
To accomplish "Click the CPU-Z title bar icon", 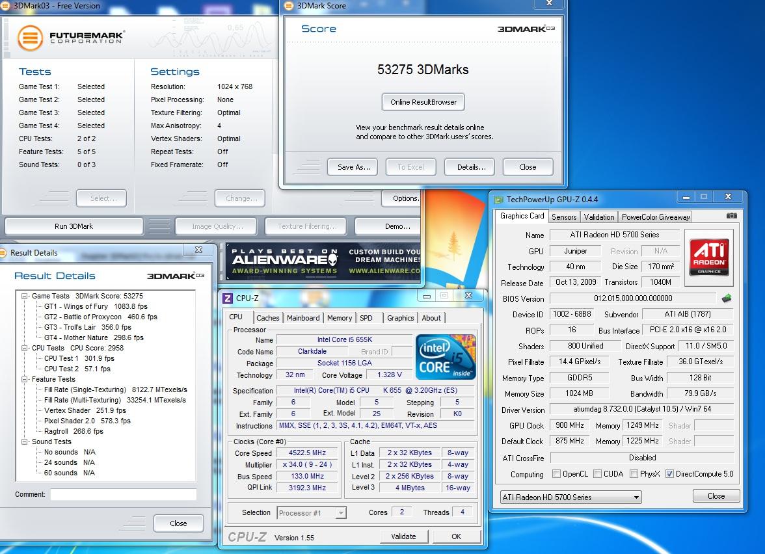I will click(228, 298).
